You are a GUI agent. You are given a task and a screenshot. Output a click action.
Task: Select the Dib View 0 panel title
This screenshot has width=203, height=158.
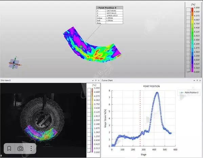5,81
